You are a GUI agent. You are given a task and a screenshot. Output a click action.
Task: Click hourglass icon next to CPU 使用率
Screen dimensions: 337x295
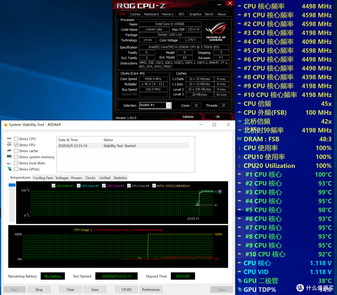coord(239,148)
